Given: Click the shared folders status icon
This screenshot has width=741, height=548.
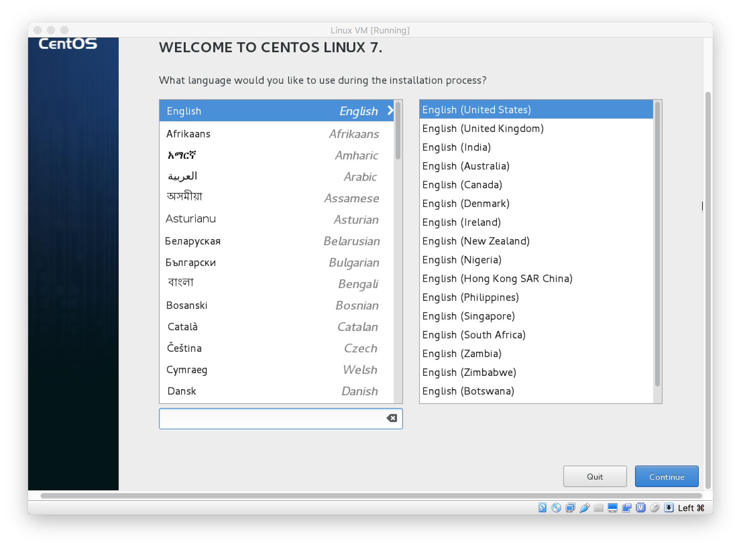Looking at the screenshot, I should click(x=598, y=508).
